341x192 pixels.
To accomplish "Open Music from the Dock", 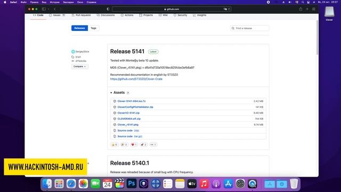I will click(x=204, y=183).
